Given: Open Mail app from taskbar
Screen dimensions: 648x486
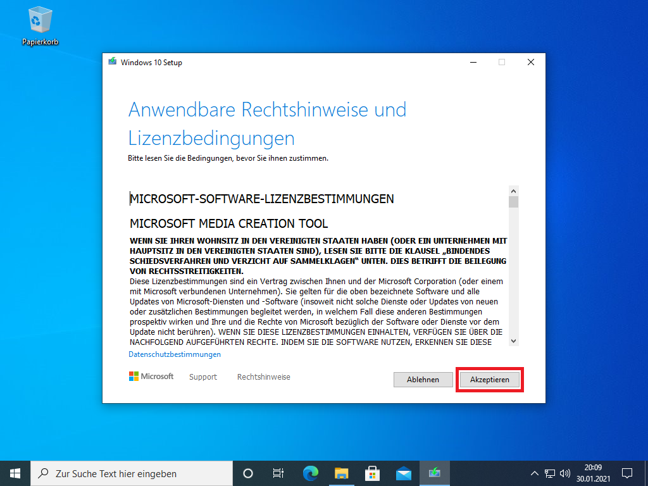Looking at the screenshot, I should (403, 473).
